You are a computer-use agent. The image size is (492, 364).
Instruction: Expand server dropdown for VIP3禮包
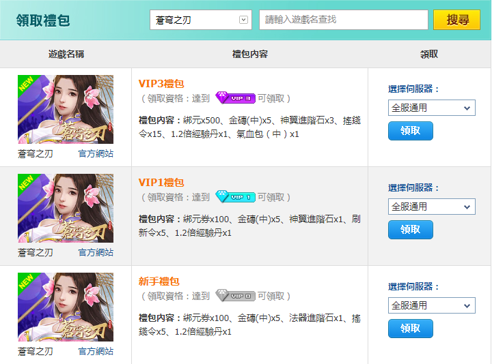tap(431, 108)
